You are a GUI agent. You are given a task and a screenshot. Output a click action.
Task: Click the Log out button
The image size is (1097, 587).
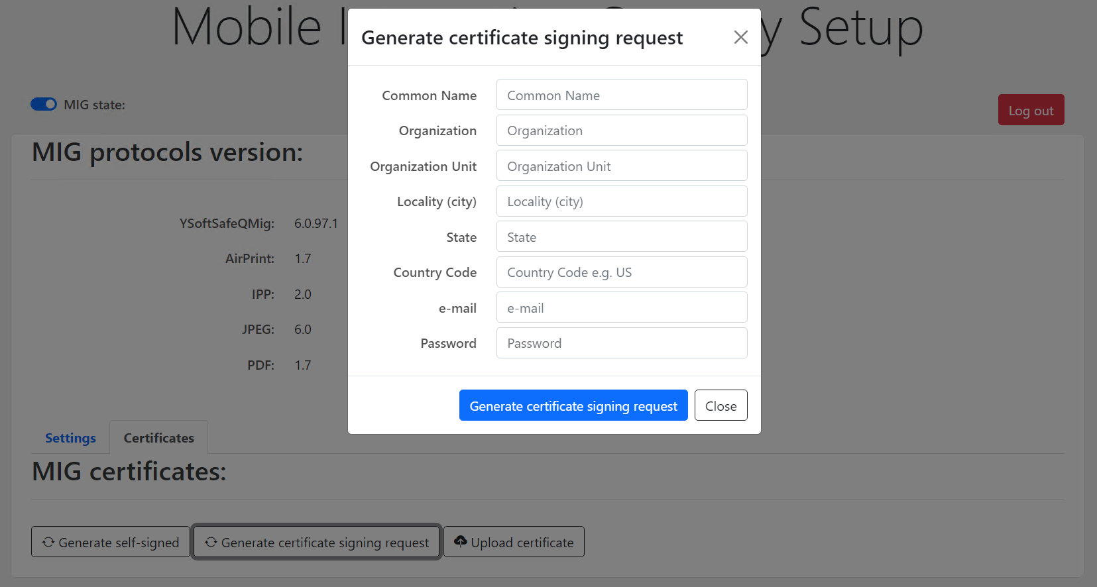[x=1031, y=110]
